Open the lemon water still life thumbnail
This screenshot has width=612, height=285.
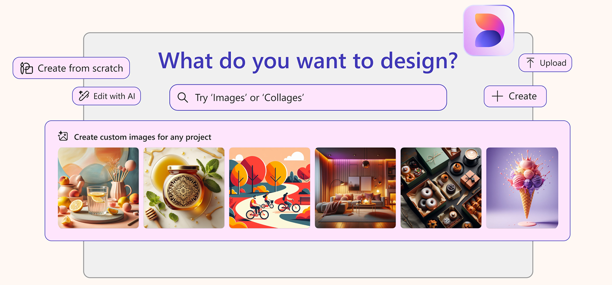(98, 188)
